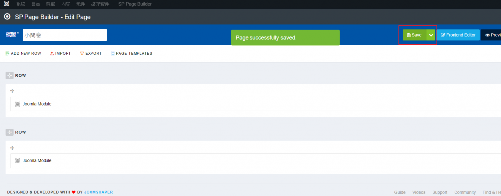Screen dimensions: 501x196
Task: Click the Joomla Module icon in first row
Action: point(18,104)
